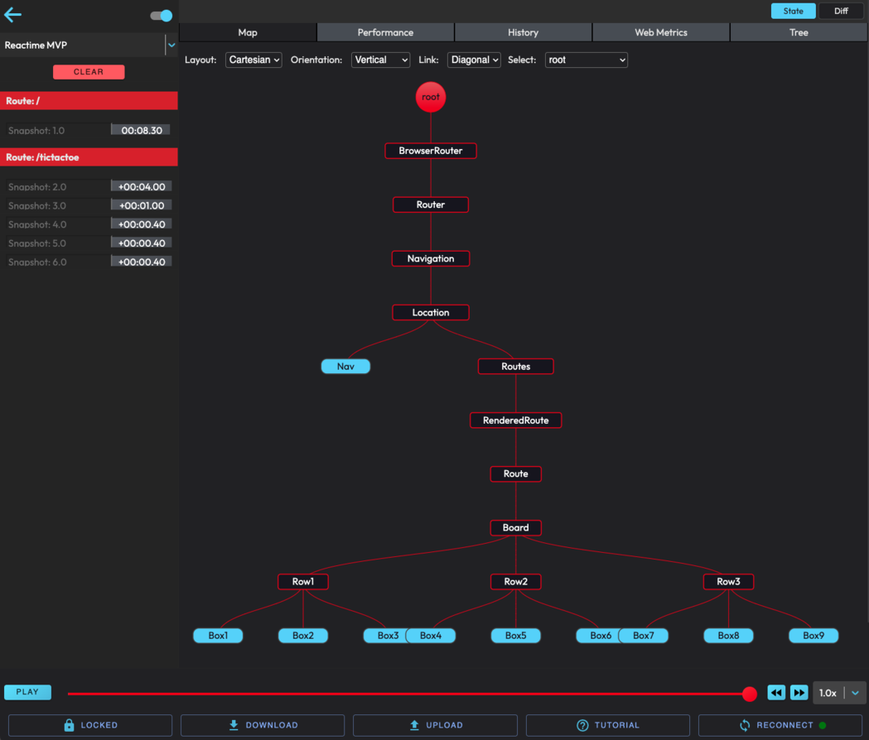This screenshot has width=869, height=740.
Task: Click the Route: /tictactoe header
Action: (89, 157)
